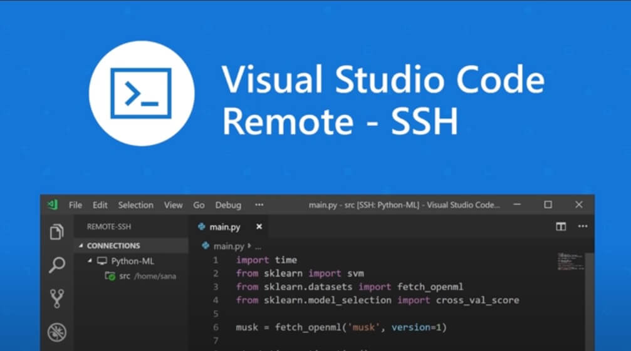Viewport: 631px width, 351px height.
Task: Open the Debug menu
Action: [228, 205]
